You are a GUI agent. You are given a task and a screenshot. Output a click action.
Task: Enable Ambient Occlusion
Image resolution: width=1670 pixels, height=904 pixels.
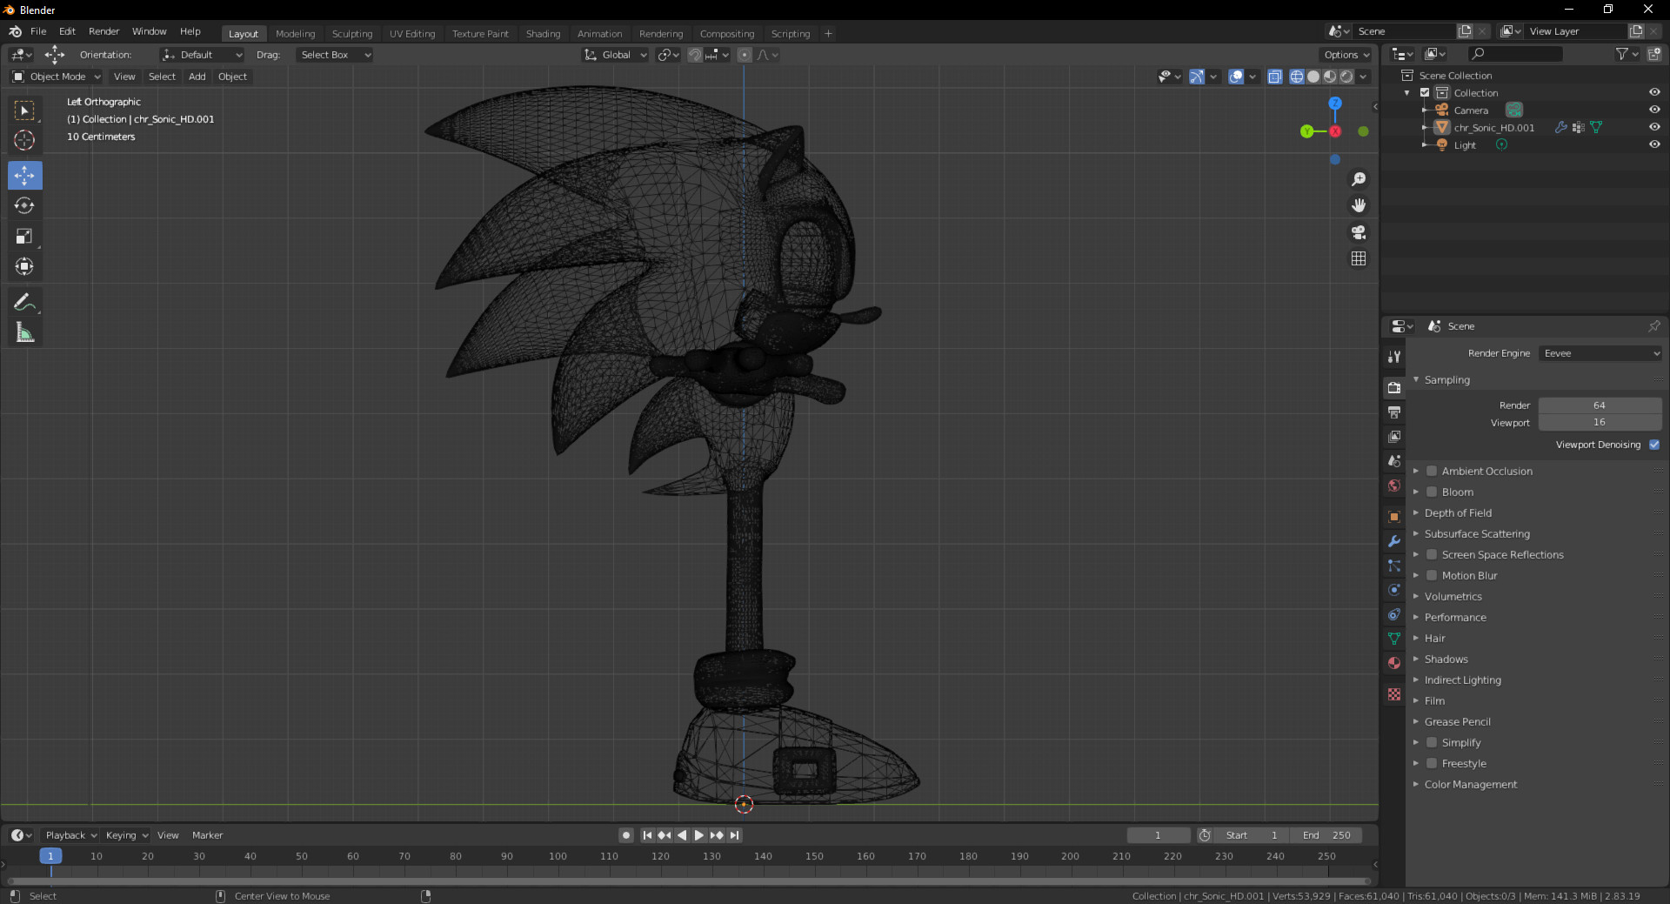pyautogui.click(x=1432, y=471)
